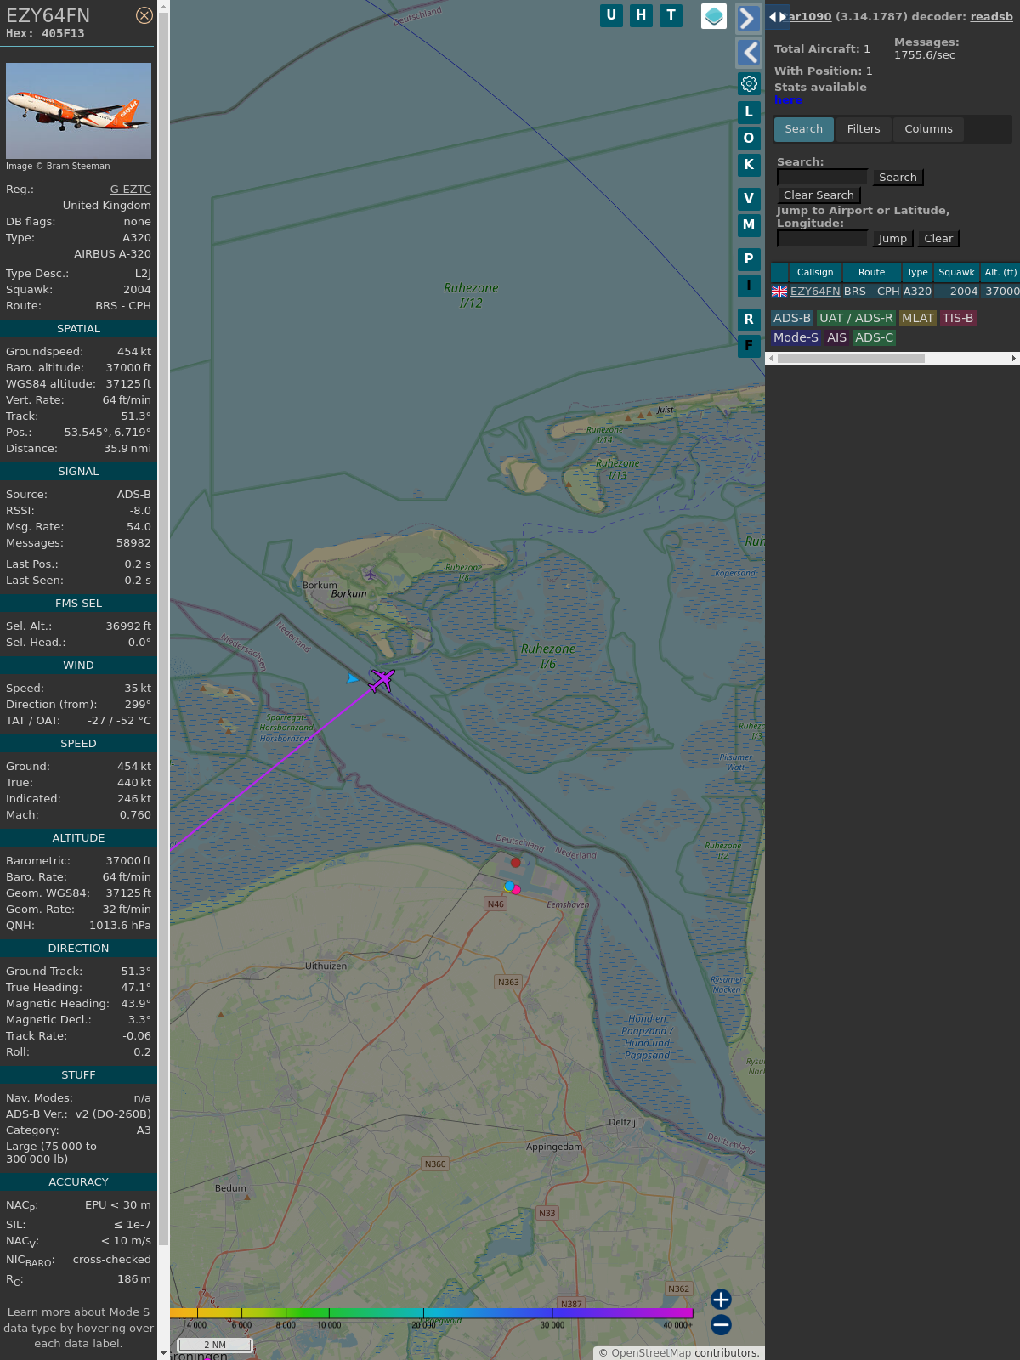Click the red dot marker near Eemshaven
1020x1360 pixels.
515,862
